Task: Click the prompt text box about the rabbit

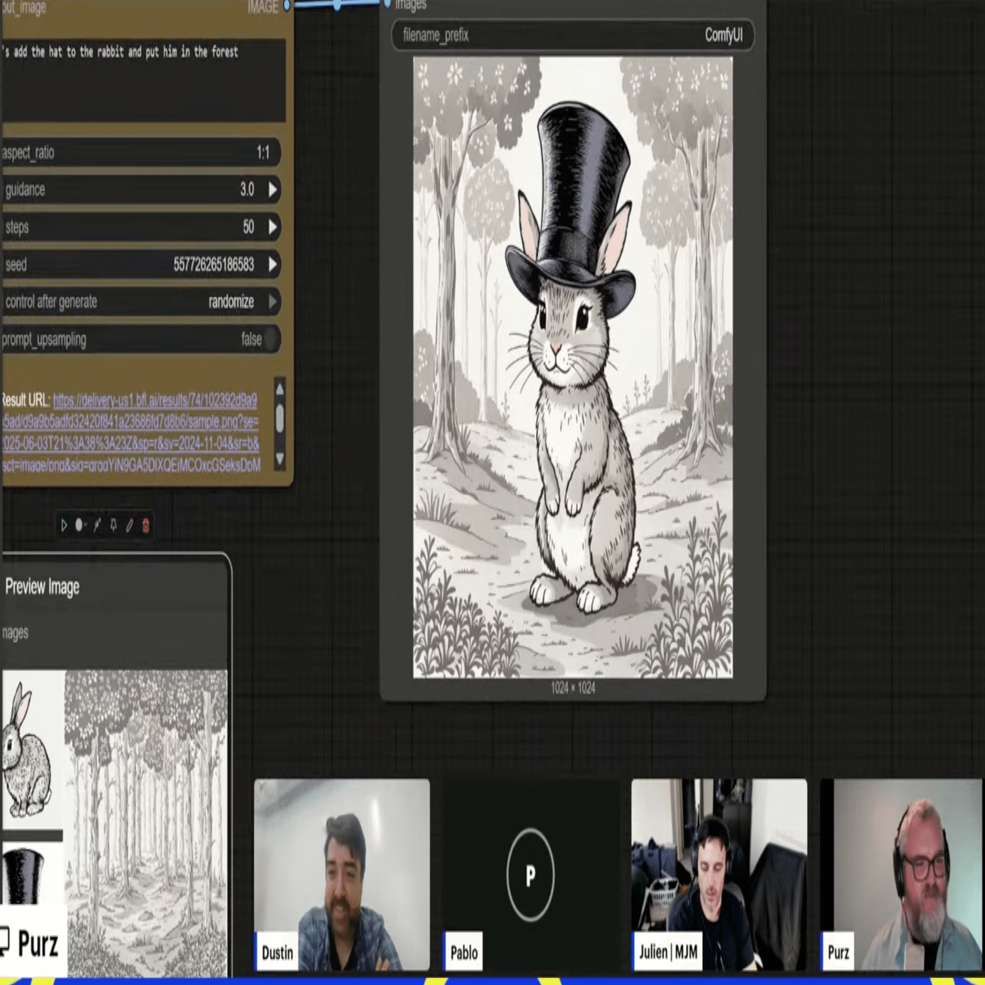Action: 143,80
